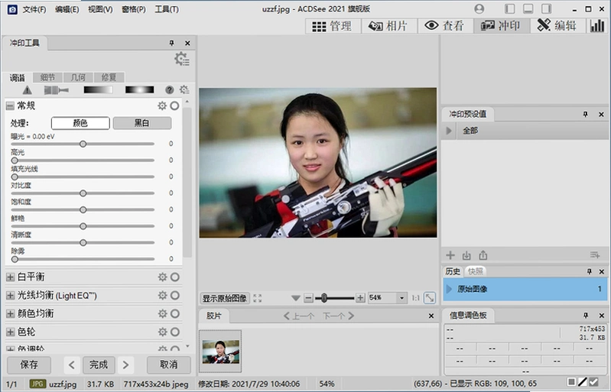Click the 取消 button
The height and width of the screenshot is (392, 611).
[x=169, y=364]
